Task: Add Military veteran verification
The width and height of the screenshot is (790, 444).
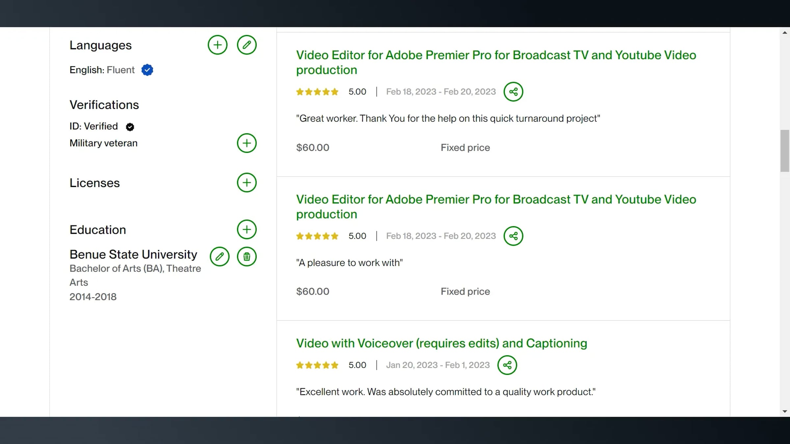Action: 247,143
